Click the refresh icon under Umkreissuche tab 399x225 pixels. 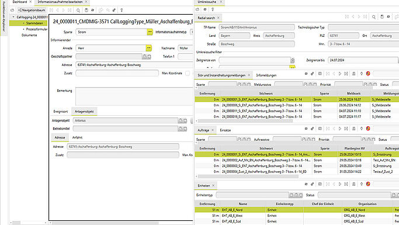point(205,9)
